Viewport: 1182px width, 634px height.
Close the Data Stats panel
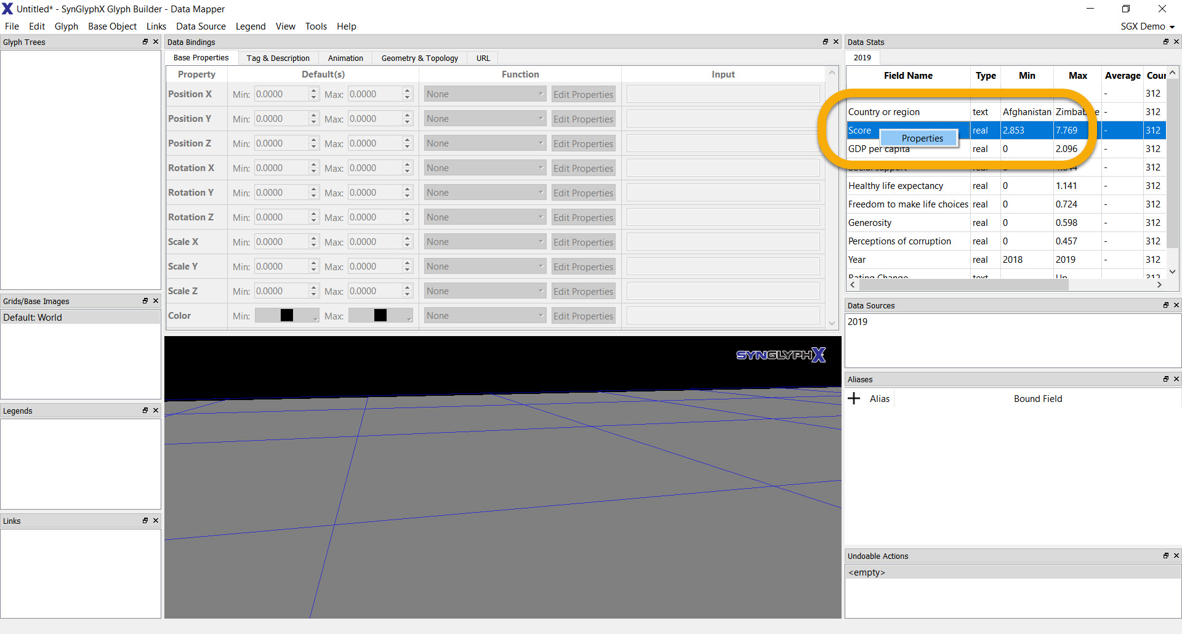point(1176,42)
